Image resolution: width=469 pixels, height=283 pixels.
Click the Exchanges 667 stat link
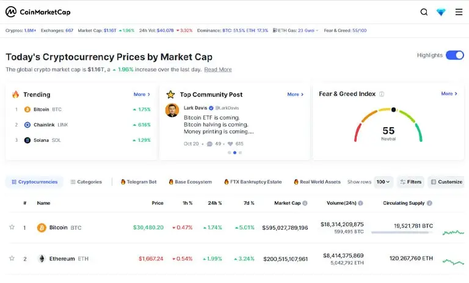[57, 31]
